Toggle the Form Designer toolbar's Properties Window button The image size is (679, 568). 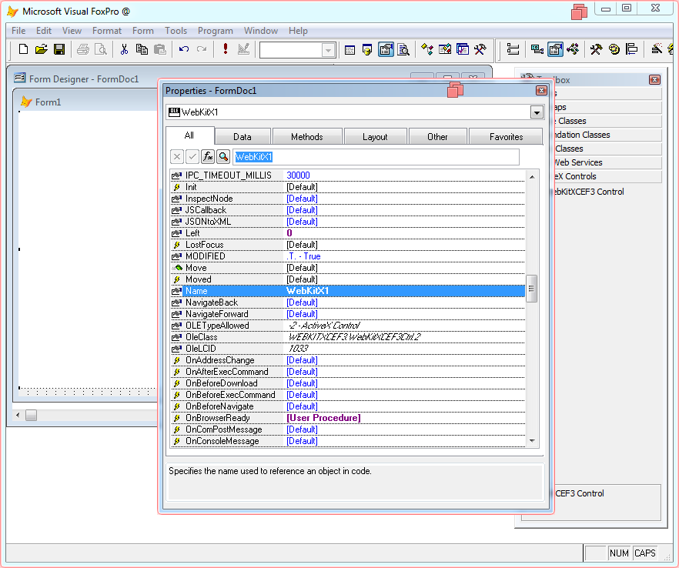[556, 50]
